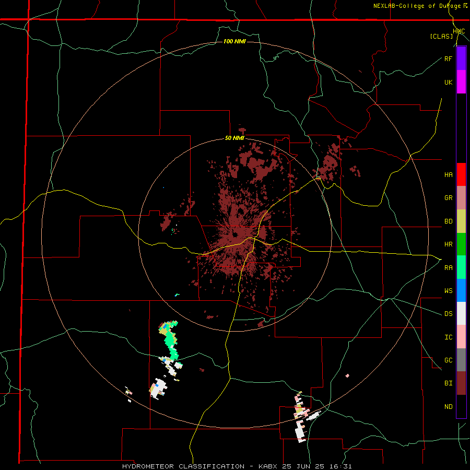The image size is (470, 470).
Task: Click the RF purple legend swatch
Action: [461, 58]
